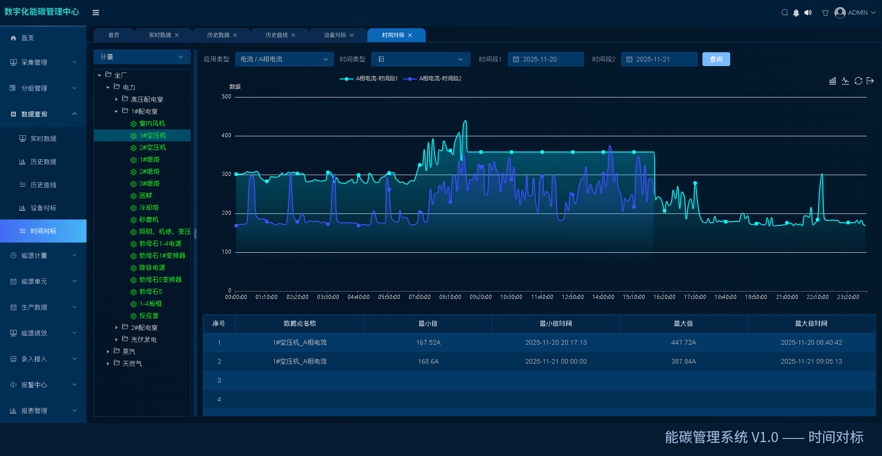Close the 设备对标 tab
882x456 pixels.
click(x=352, y=35)
